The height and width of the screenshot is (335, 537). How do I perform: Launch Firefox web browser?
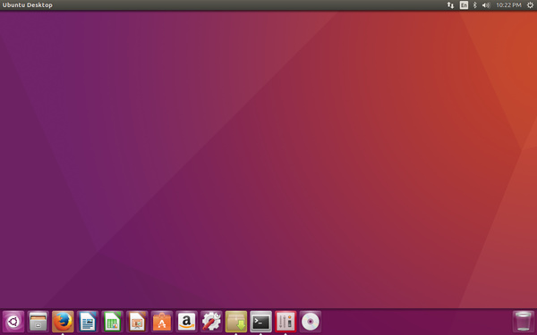pyautogui.click(x=63, y=322)
